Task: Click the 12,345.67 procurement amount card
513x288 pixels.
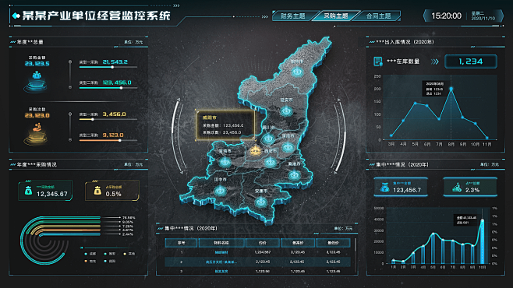Action: click(45, 191)
